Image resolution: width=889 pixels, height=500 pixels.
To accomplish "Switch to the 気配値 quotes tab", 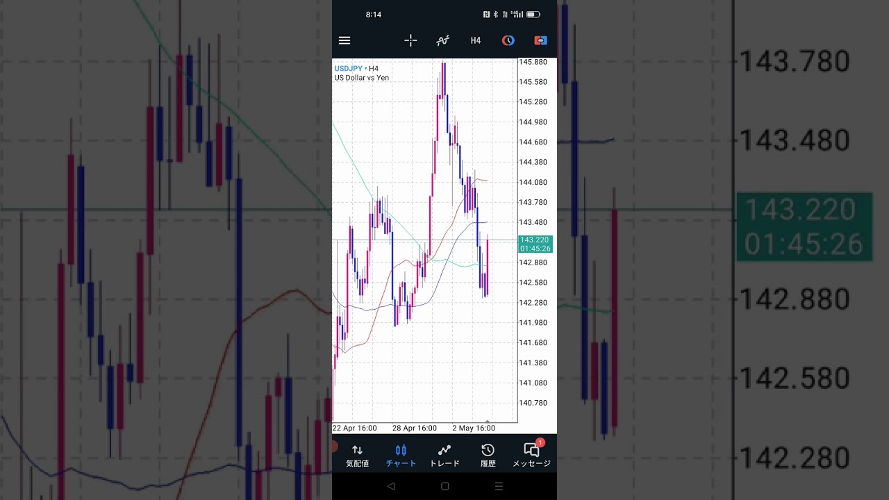I will click(357, 456).
